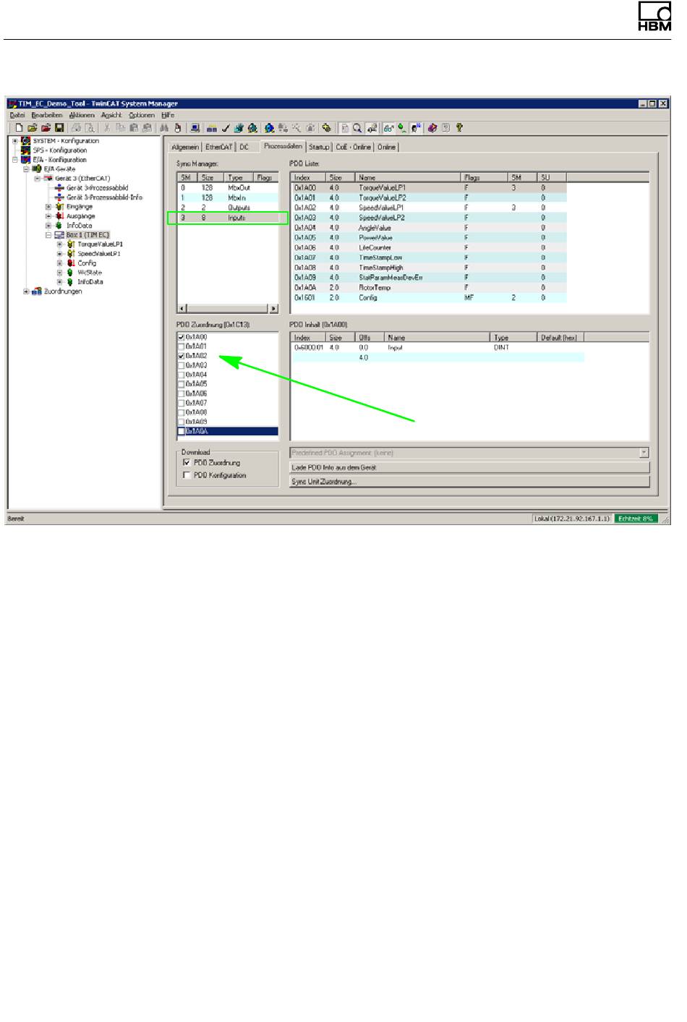Click the Config tree node icon
Screen dimensions: 687x1022
tap(71, 263)
